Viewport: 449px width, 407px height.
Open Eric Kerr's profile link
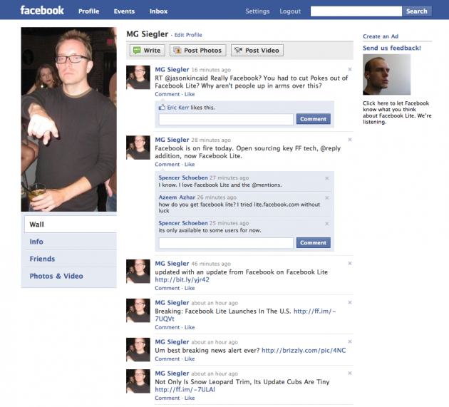point(178,108)
